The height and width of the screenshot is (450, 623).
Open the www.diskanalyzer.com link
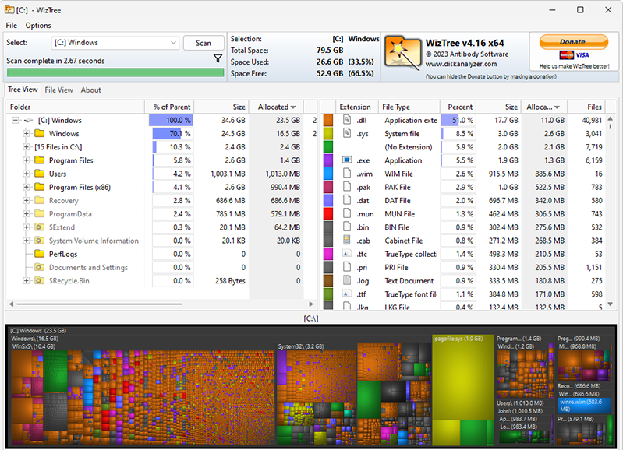tap(461, 64)
